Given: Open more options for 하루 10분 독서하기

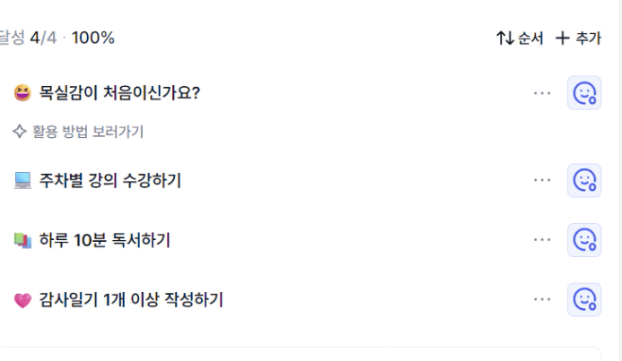Looking at the screenshot, I should [542, 239].
